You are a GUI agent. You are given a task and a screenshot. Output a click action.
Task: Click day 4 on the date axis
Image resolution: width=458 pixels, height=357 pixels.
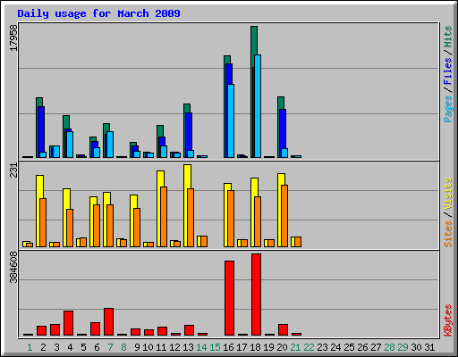point(70,347)
